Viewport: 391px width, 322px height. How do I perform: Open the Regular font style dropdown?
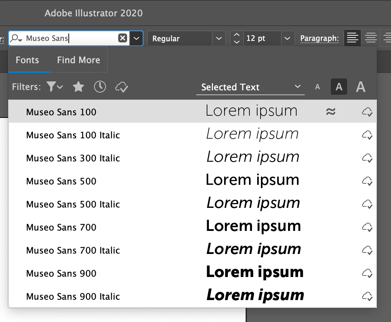click(219, 38)
